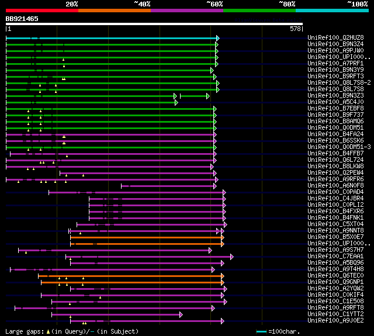
Task: Select hit label UniRef100_B4FXR6
Action: (x=335, y=212)
